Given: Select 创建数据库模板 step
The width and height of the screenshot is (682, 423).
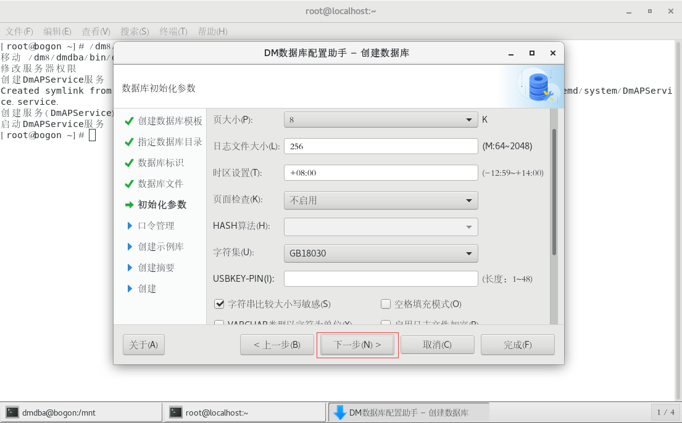Looking at the screenshot, I should coord(170,121).
